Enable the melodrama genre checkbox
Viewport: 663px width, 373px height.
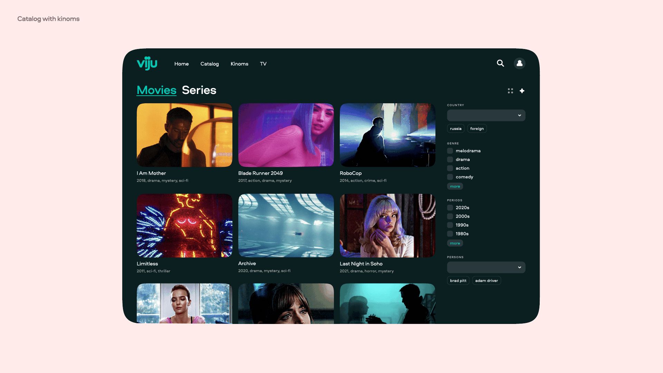[450, 151]
